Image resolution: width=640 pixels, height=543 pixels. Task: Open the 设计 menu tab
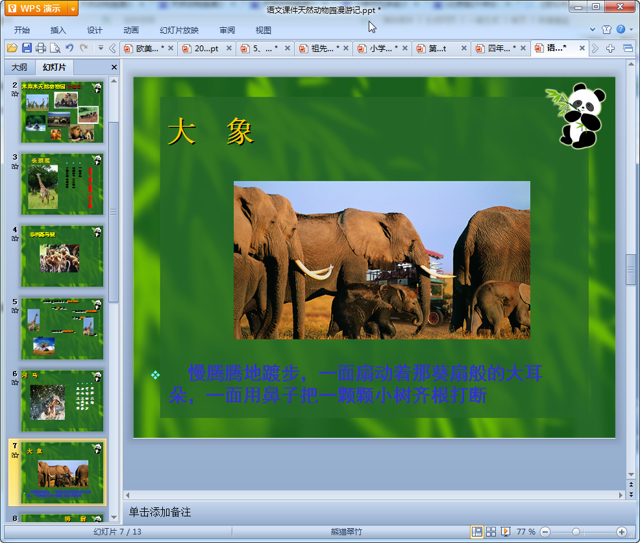pos(94,30)
